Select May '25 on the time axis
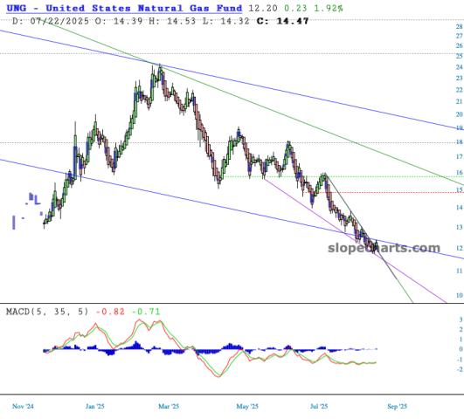 (247, 406)
